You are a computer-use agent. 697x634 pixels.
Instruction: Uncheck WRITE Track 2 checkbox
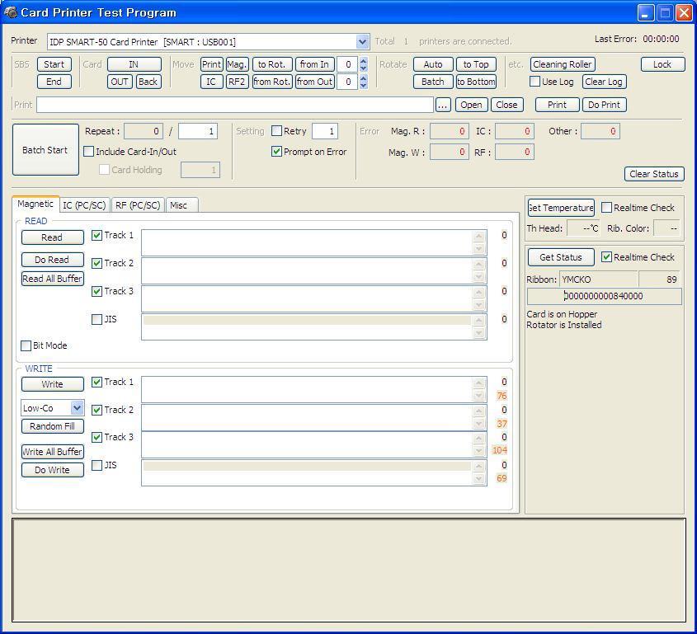tap(97, 410)
